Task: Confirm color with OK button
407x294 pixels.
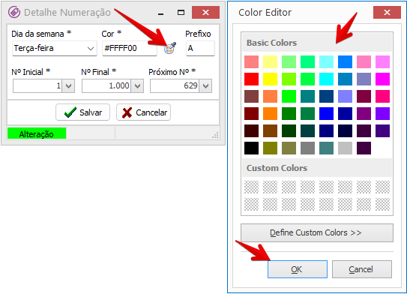Action: click(298, 269)
